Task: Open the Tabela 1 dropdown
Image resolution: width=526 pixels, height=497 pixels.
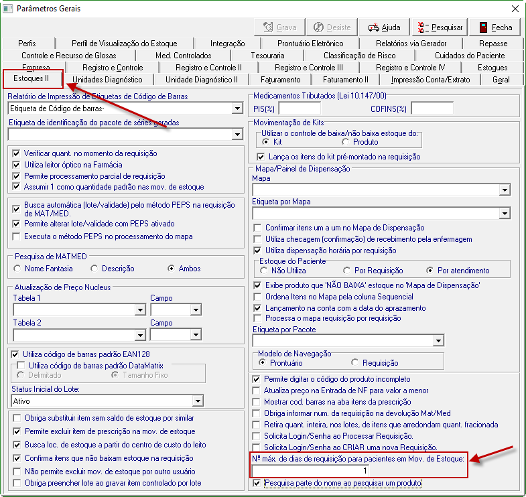Action: 140,310
